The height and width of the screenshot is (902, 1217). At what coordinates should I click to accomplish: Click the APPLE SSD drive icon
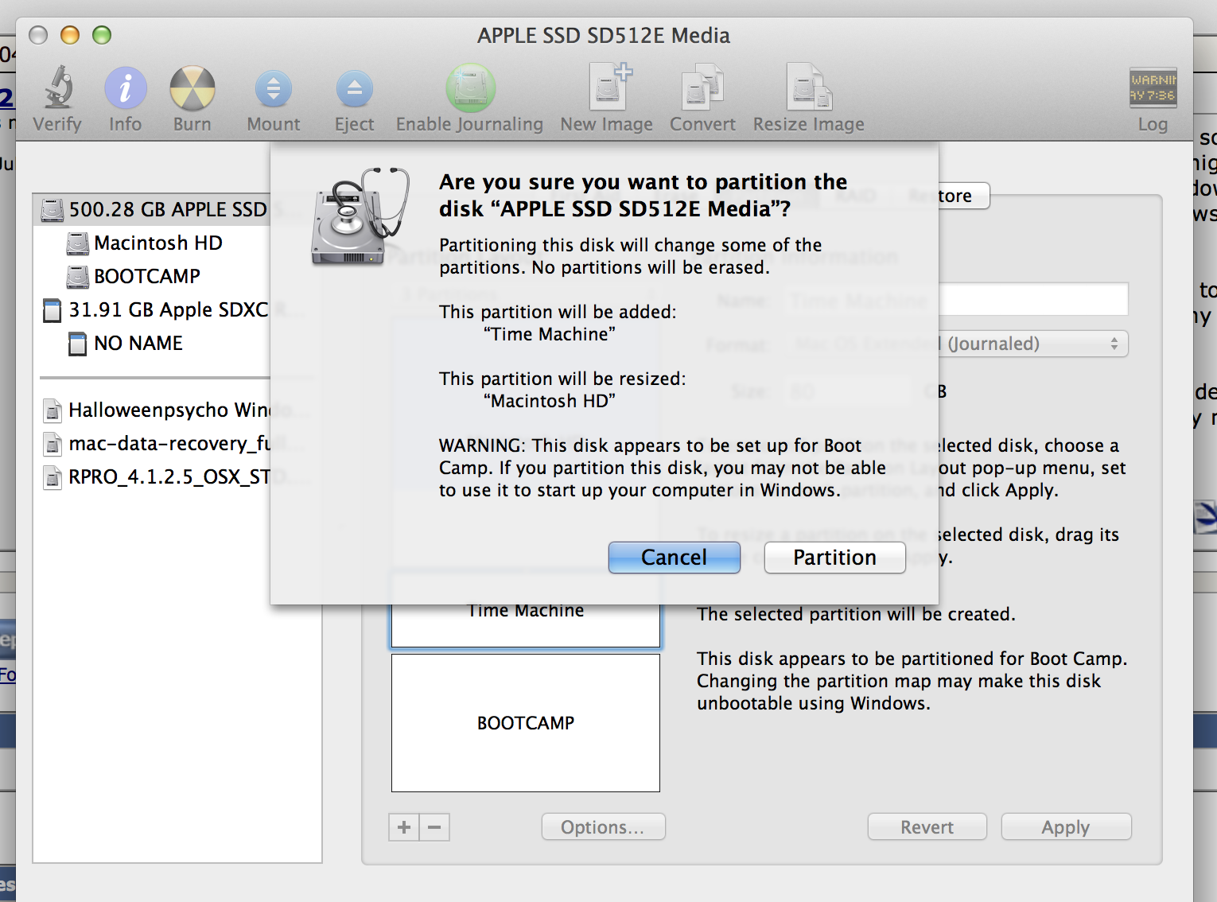tap(52, 210)
